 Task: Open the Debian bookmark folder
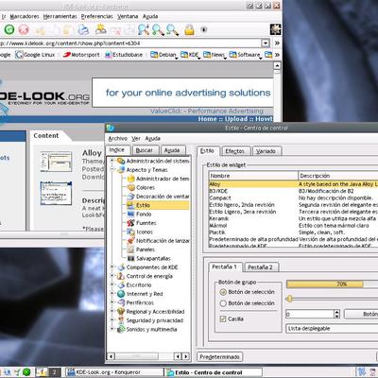click(163, 55)
